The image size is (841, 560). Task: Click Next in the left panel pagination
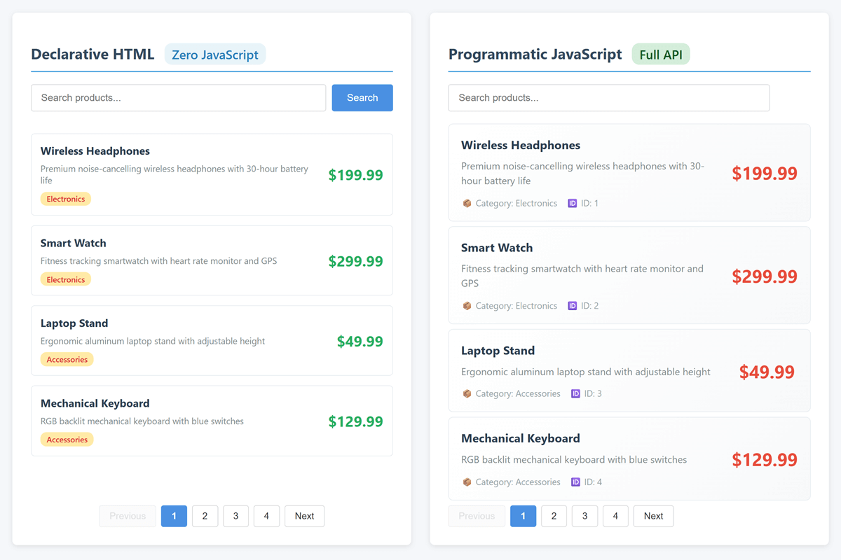(x=304, y=516)
